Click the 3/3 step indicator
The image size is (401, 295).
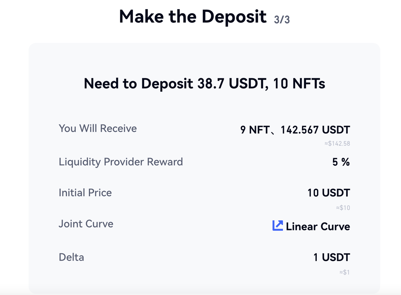[282, 19]
